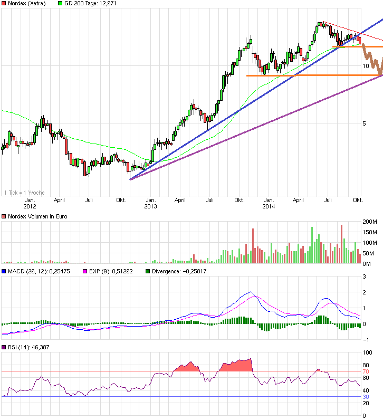383x420 pixels.
Task: Click the tallest red volume bar
Action: 341,244
